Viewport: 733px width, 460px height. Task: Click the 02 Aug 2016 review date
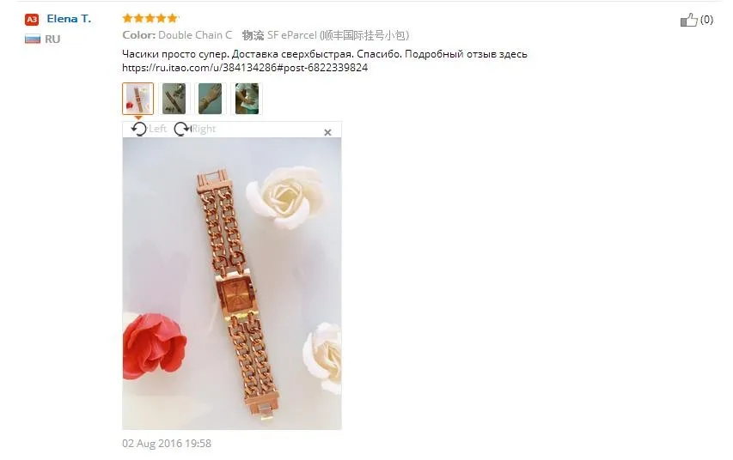point(167,443)
